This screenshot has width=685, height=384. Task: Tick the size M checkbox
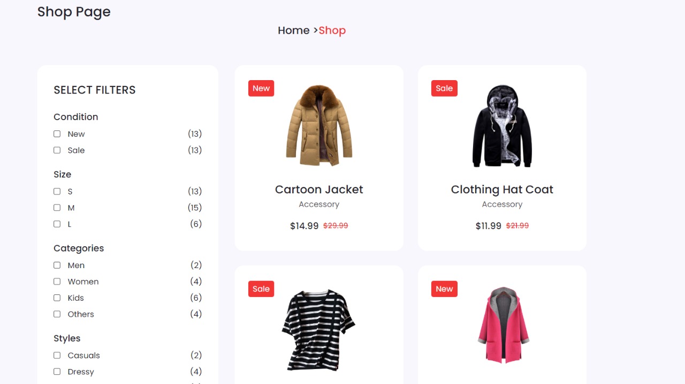coord(57,208)
